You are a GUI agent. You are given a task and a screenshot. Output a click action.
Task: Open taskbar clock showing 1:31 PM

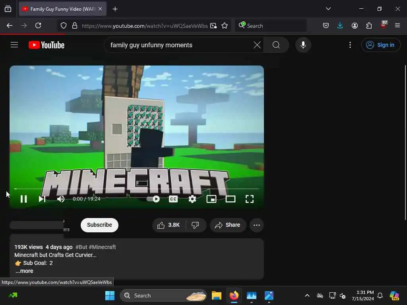(x=363, y=295)
